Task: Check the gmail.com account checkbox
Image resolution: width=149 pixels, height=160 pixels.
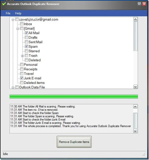Action: pos(17,19)
